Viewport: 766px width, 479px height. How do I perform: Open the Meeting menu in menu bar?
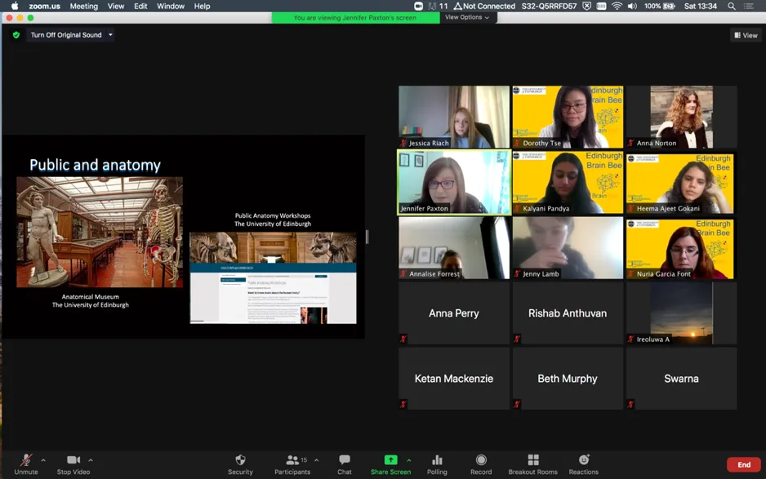83,6
